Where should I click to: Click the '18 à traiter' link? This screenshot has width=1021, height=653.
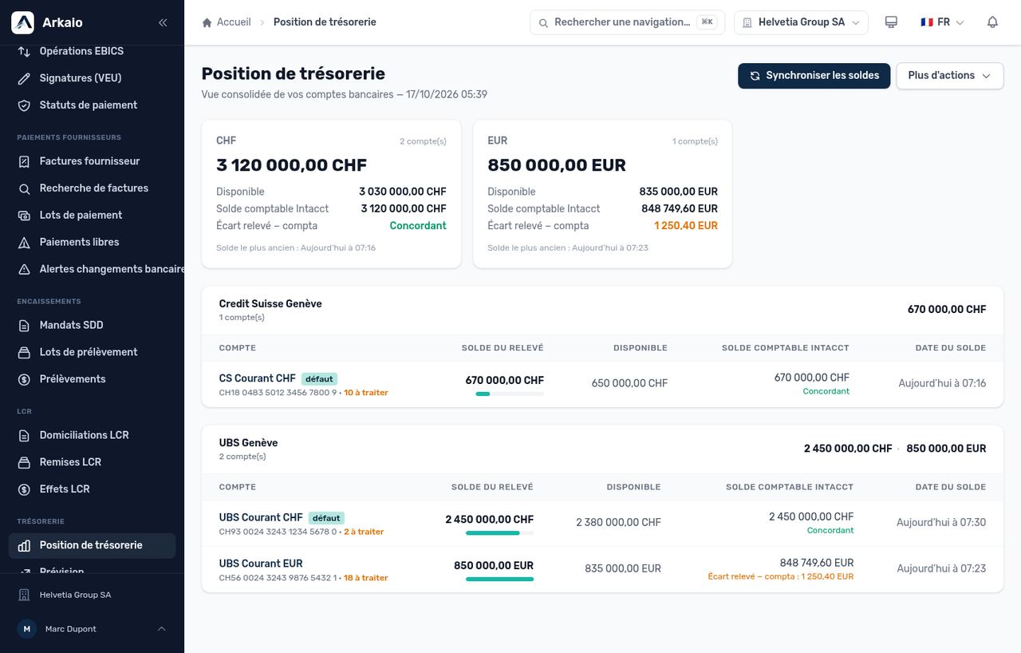click(x=366, y=578)
